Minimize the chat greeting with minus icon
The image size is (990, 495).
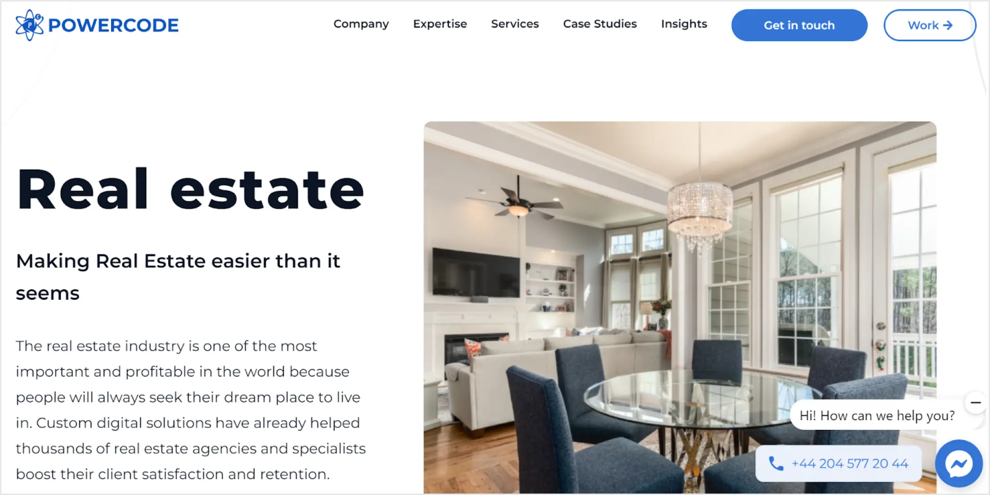[x=975, y=403]
